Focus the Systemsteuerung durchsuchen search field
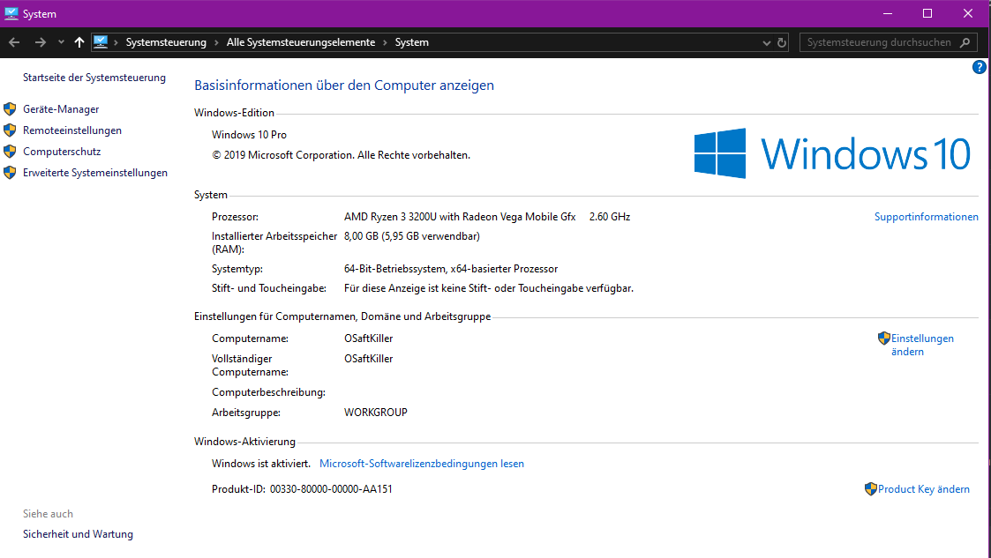Screen dimensions: 991x558 tap(879, 42)
